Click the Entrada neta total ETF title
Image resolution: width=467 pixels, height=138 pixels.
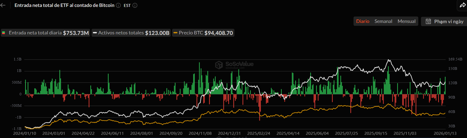click(64, 5)
